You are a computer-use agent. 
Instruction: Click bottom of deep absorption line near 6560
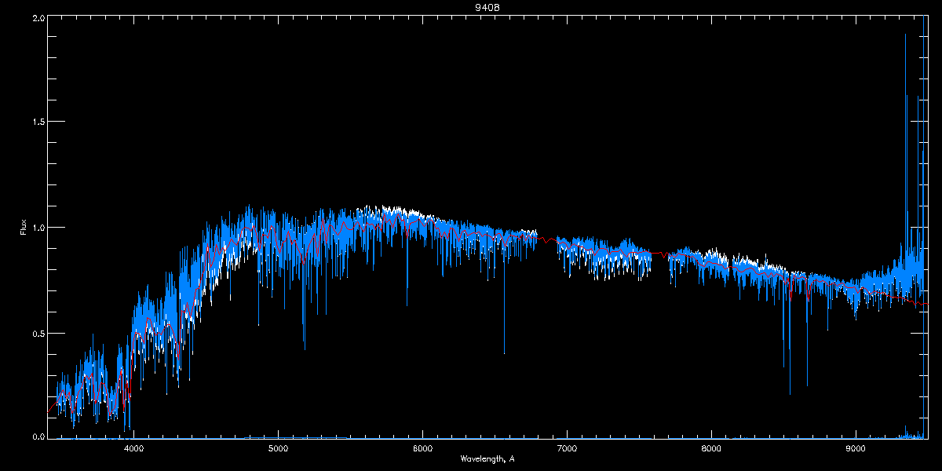(504, 352)
